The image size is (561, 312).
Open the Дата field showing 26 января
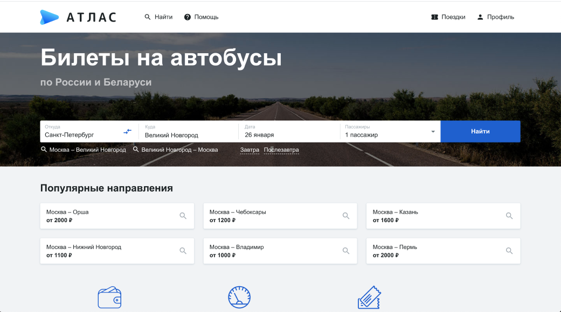coord(289,131)
